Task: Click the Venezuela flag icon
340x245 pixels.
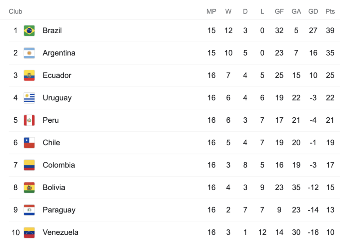Action: tap(29, 232)
